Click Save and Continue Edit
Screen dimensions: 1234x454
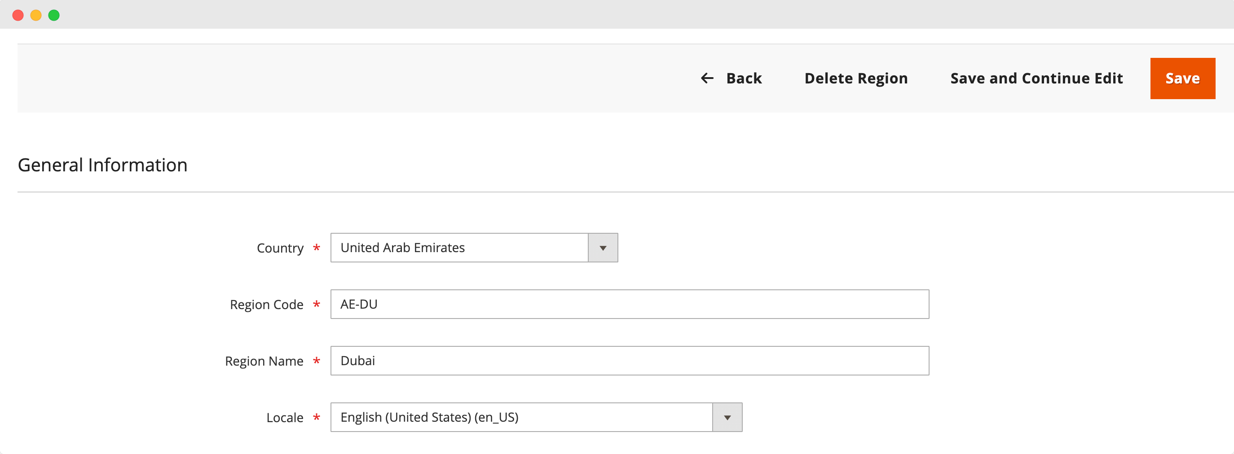click(x=1036, y=79)
